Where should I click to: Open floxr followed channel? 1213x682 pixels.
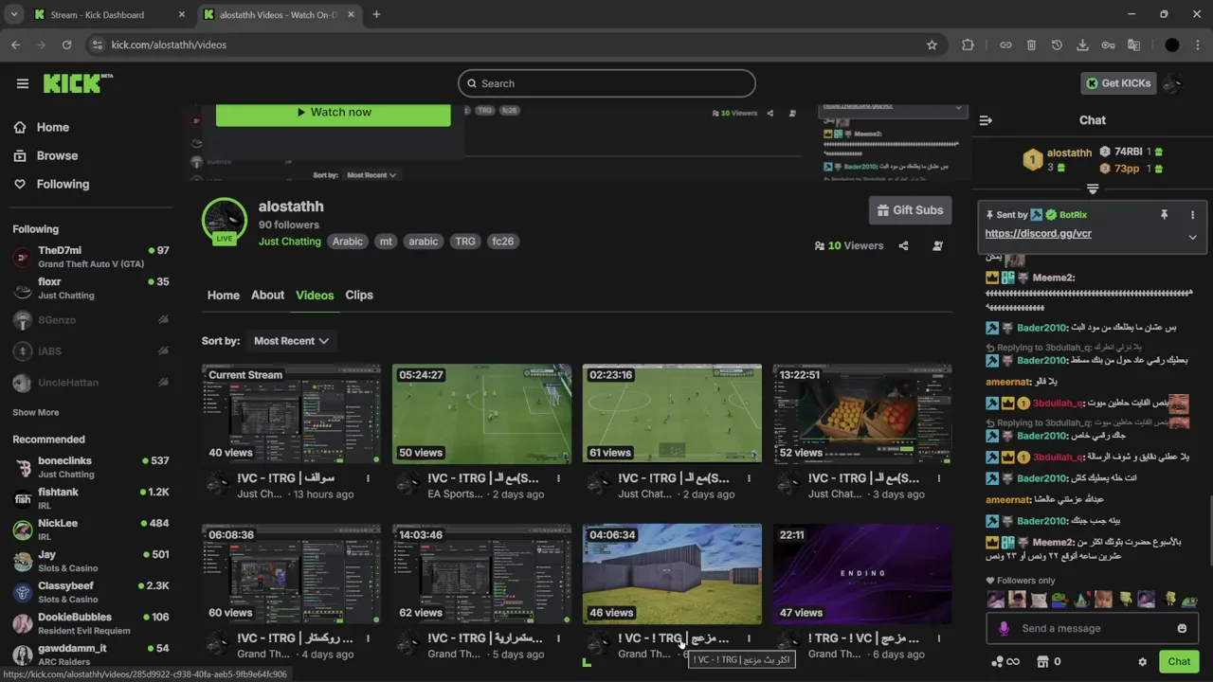(91, 288)
